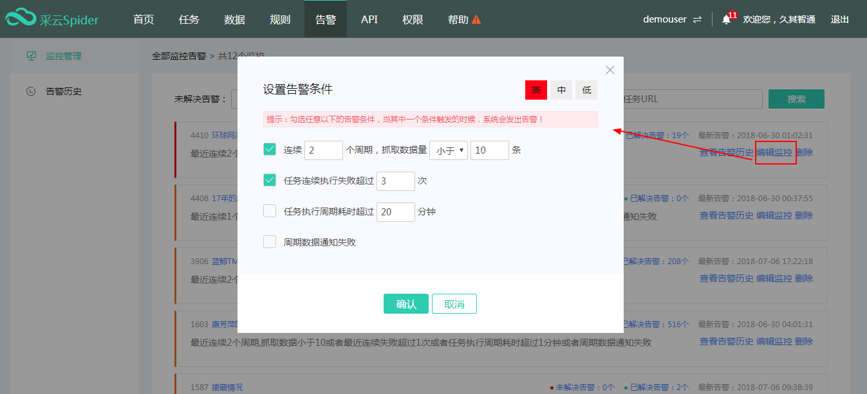Open 告警历史 in the sidebar
Image resolution: width=867 pixels, height=394 pixels.
(63, 91)
